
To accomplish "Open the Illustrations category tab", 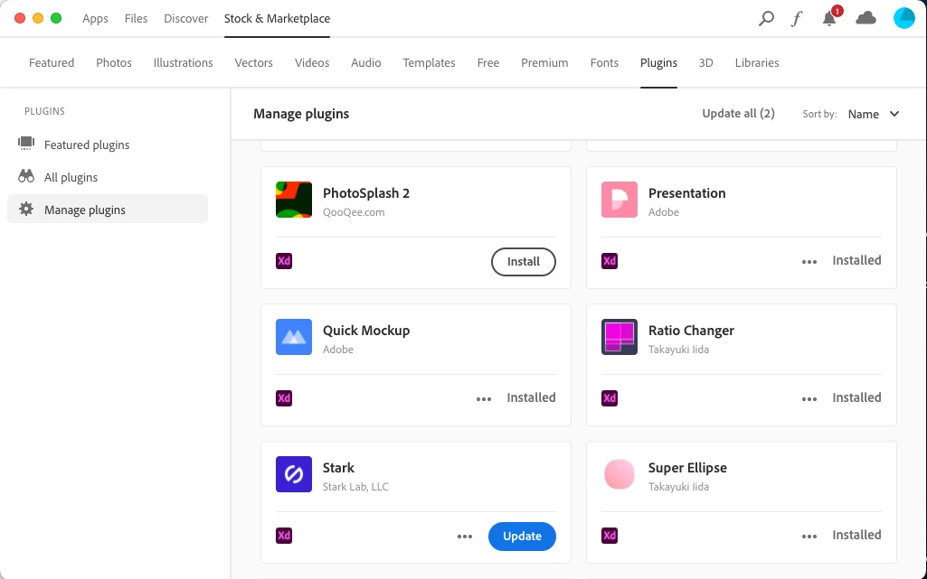I will 184,62.
